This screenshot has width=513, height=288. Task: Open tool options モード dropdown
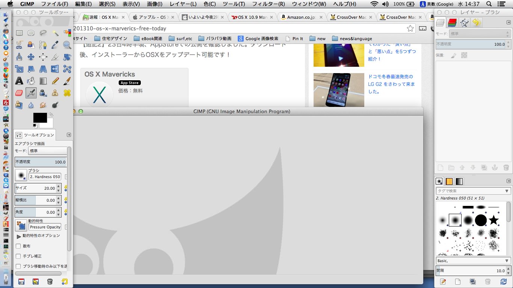[x=48, y=151]
